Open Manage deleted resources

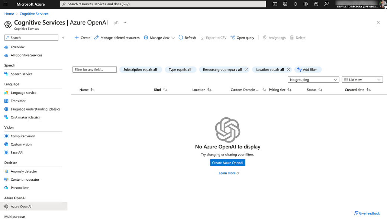(117, 38)
